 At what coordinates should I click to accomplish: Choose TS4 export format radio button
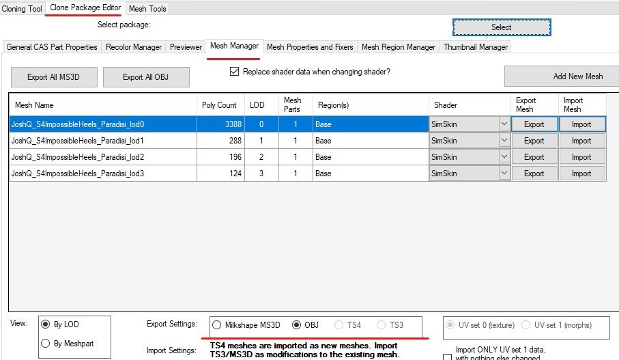339,325
